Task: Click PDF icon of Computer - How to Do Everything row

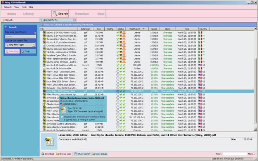Action: 44,88
